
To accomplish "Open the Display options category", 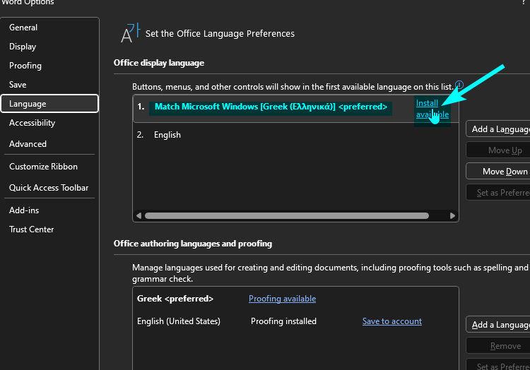I will point(23,47).
